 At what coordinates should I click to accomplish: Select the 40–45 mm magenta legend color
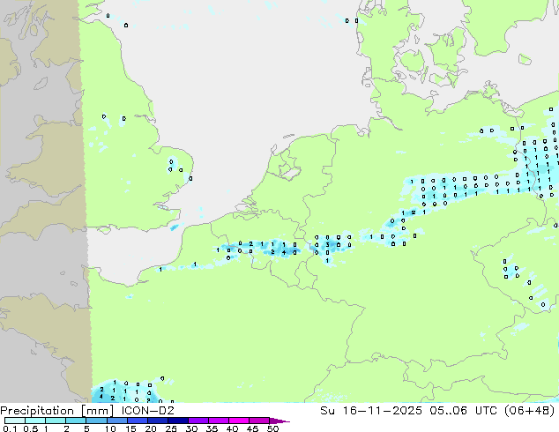[x=239, y=421]
